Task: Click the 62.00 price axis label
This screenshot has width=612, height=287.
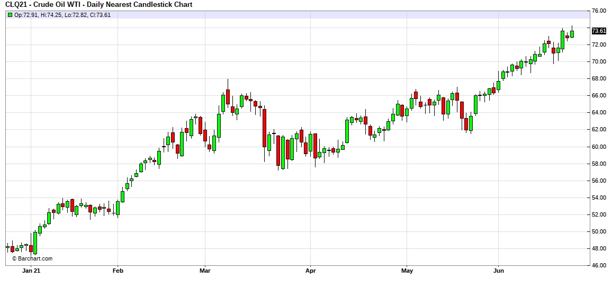Action: [599, 130]
